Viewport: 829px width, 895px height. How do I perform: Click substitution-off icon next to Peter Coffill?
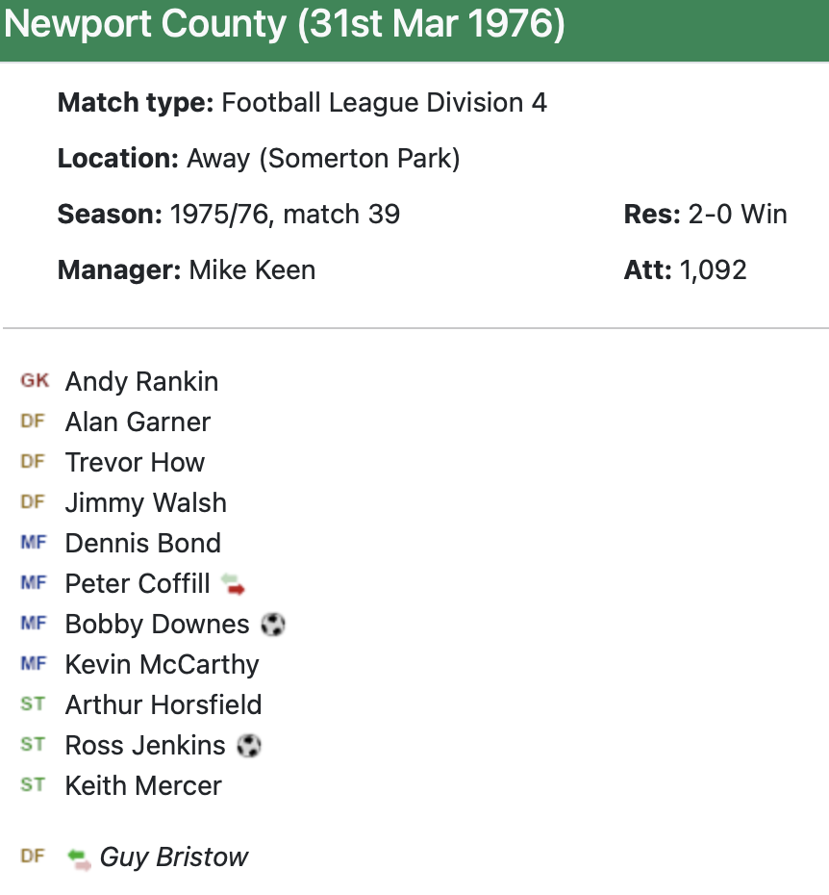coord(233,583)
